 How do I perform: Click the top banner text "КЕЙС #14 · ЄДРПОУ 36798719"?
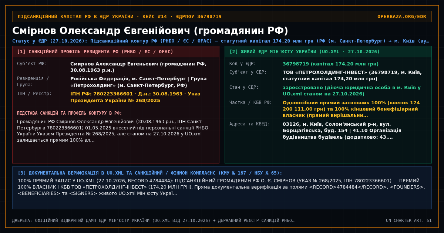click(182, 17)
